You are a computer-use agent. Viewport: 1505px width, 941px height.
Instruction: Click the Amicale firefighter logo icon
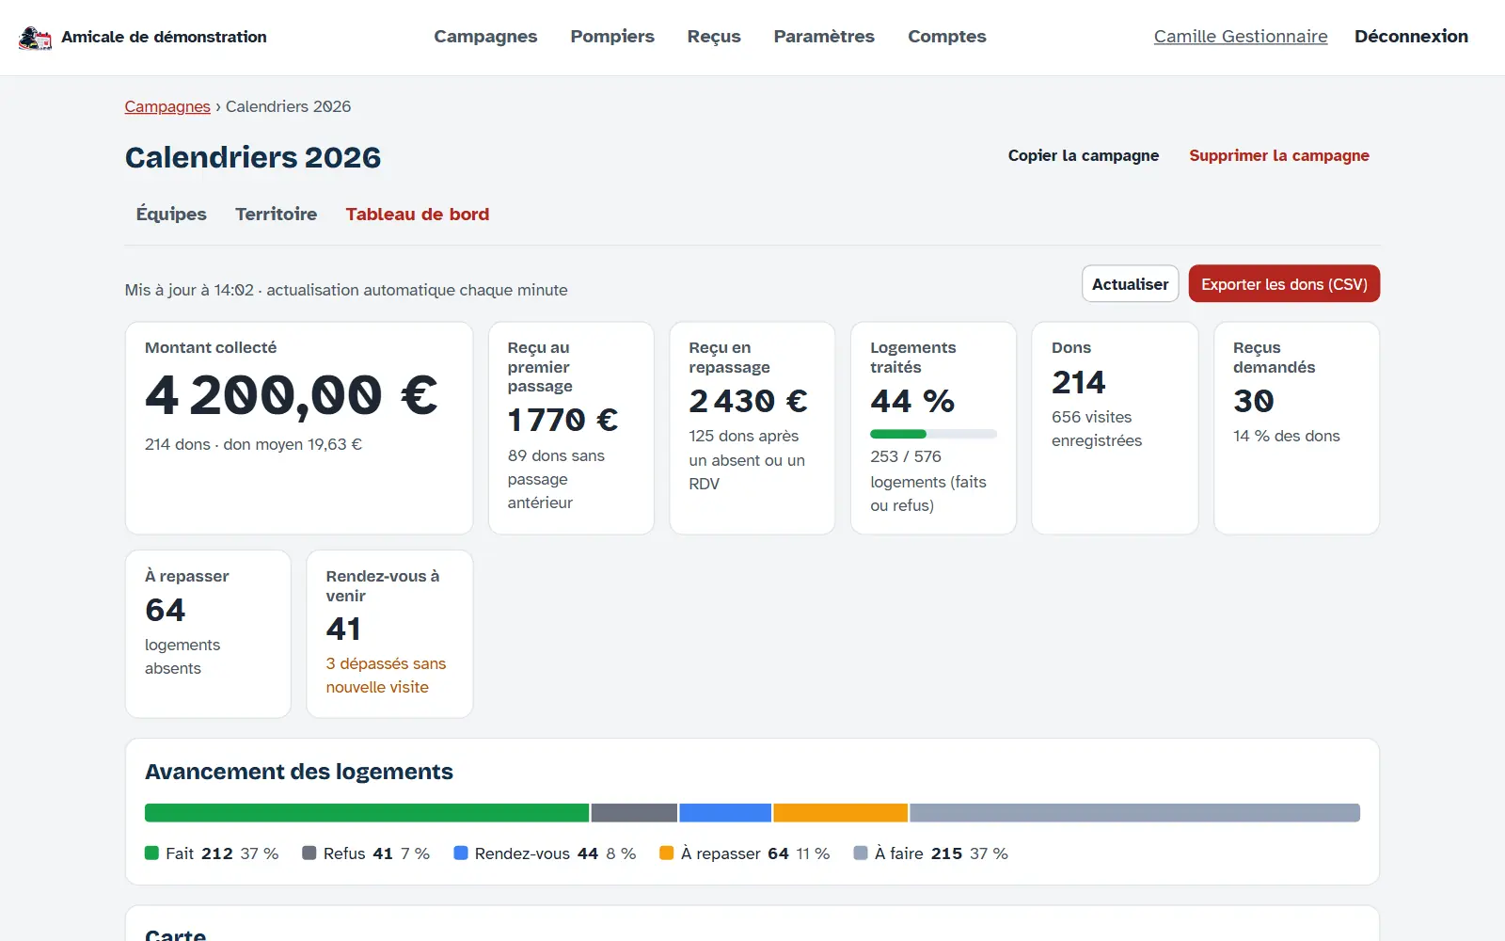click(36, 38)
